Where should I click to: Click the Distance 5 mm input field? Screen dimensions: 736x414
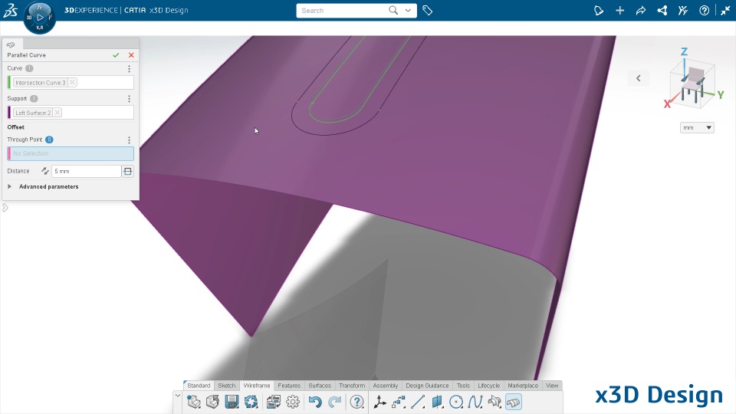(x=87, y=171)
